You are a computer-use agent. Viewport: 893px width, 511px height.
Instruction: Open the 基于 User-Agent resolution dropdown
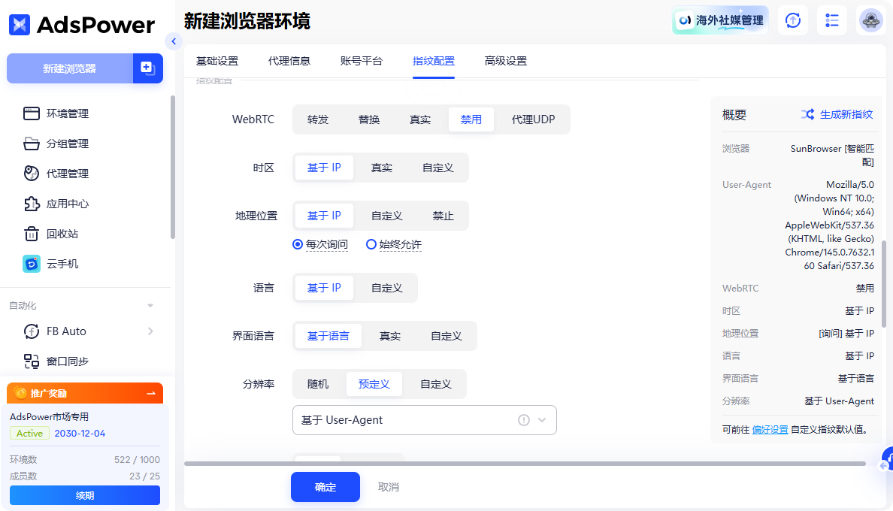click(x=424, y=420)
